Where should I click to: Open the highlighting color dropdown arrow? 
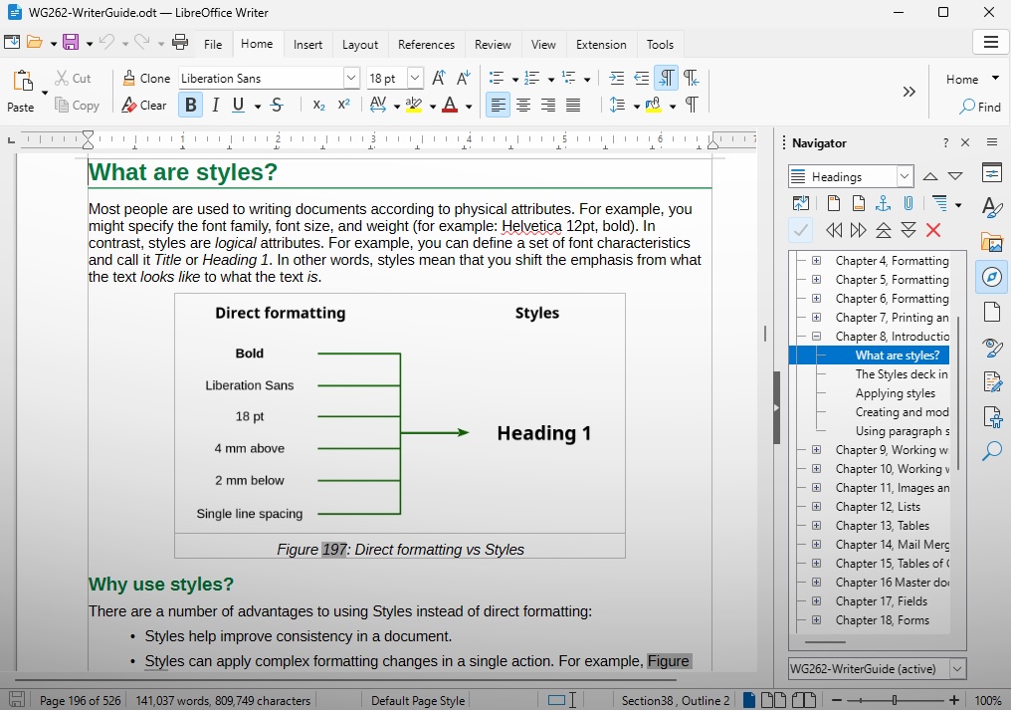433,107
